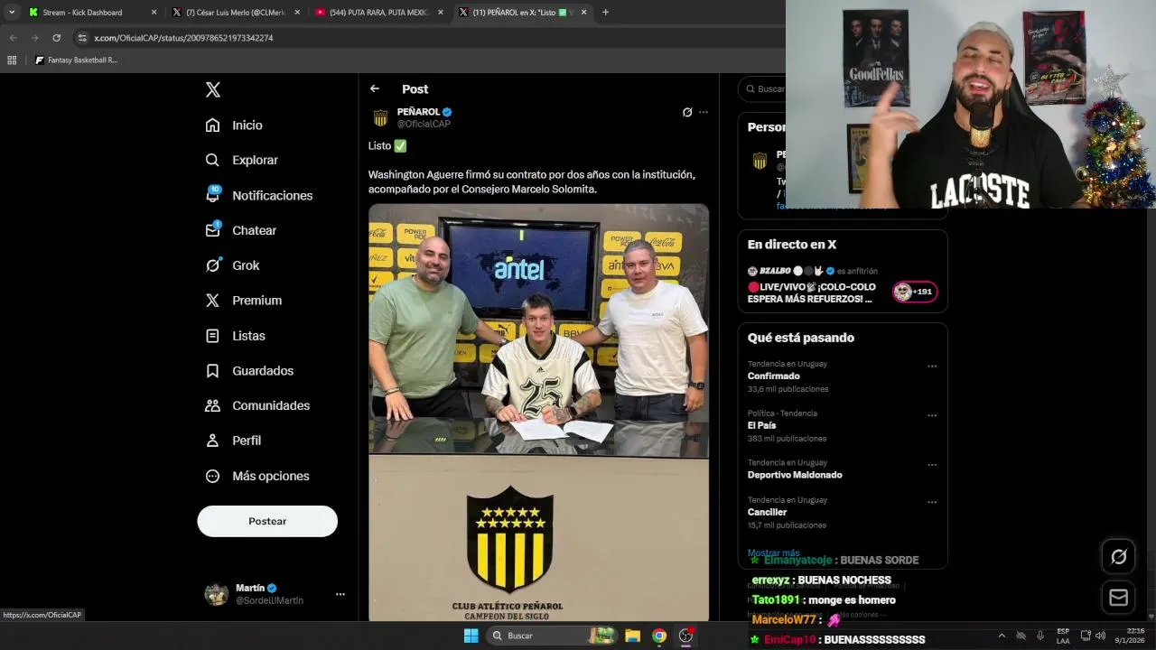Open the BZALBO live broadcast card
The image size is (1156, 650).
[x=842, y=284]
